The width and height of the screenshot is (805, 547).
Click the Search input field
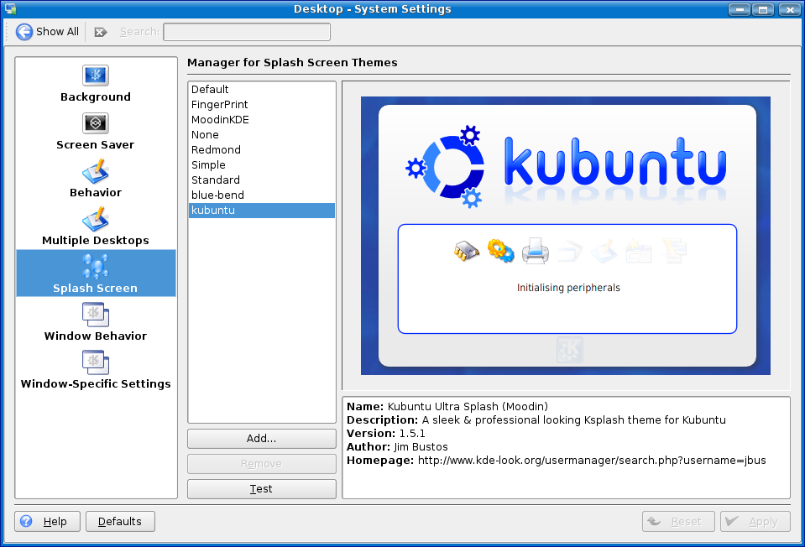click(x=246, y=32)
